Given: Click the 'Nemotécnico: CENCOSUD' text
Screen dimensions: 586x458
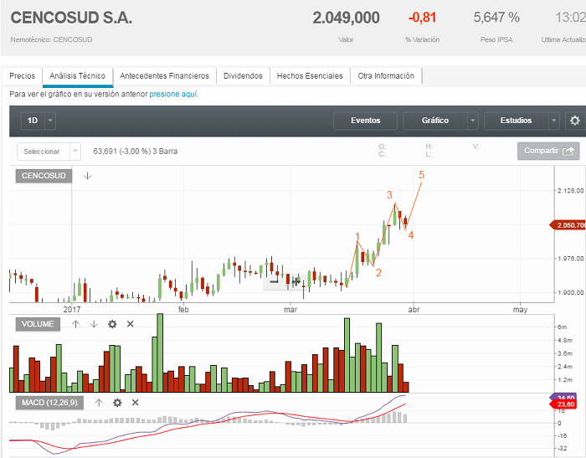Looking at the screenshot, I should tap(51, 39).
